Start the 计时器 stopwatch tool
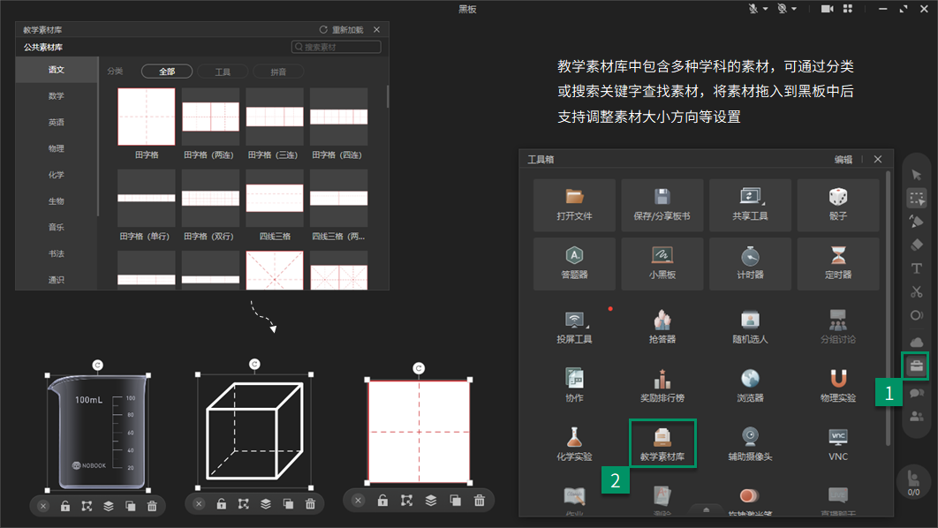The height and width of the screenshot is (528, 938). [750, 264]
